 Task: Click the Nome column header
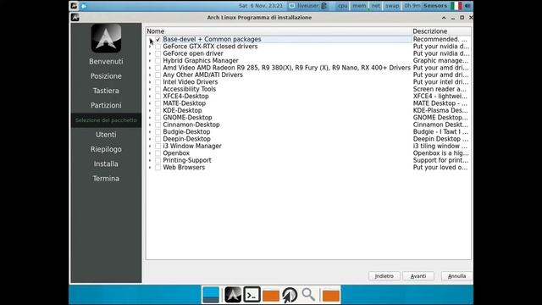(x=279, y=31)
